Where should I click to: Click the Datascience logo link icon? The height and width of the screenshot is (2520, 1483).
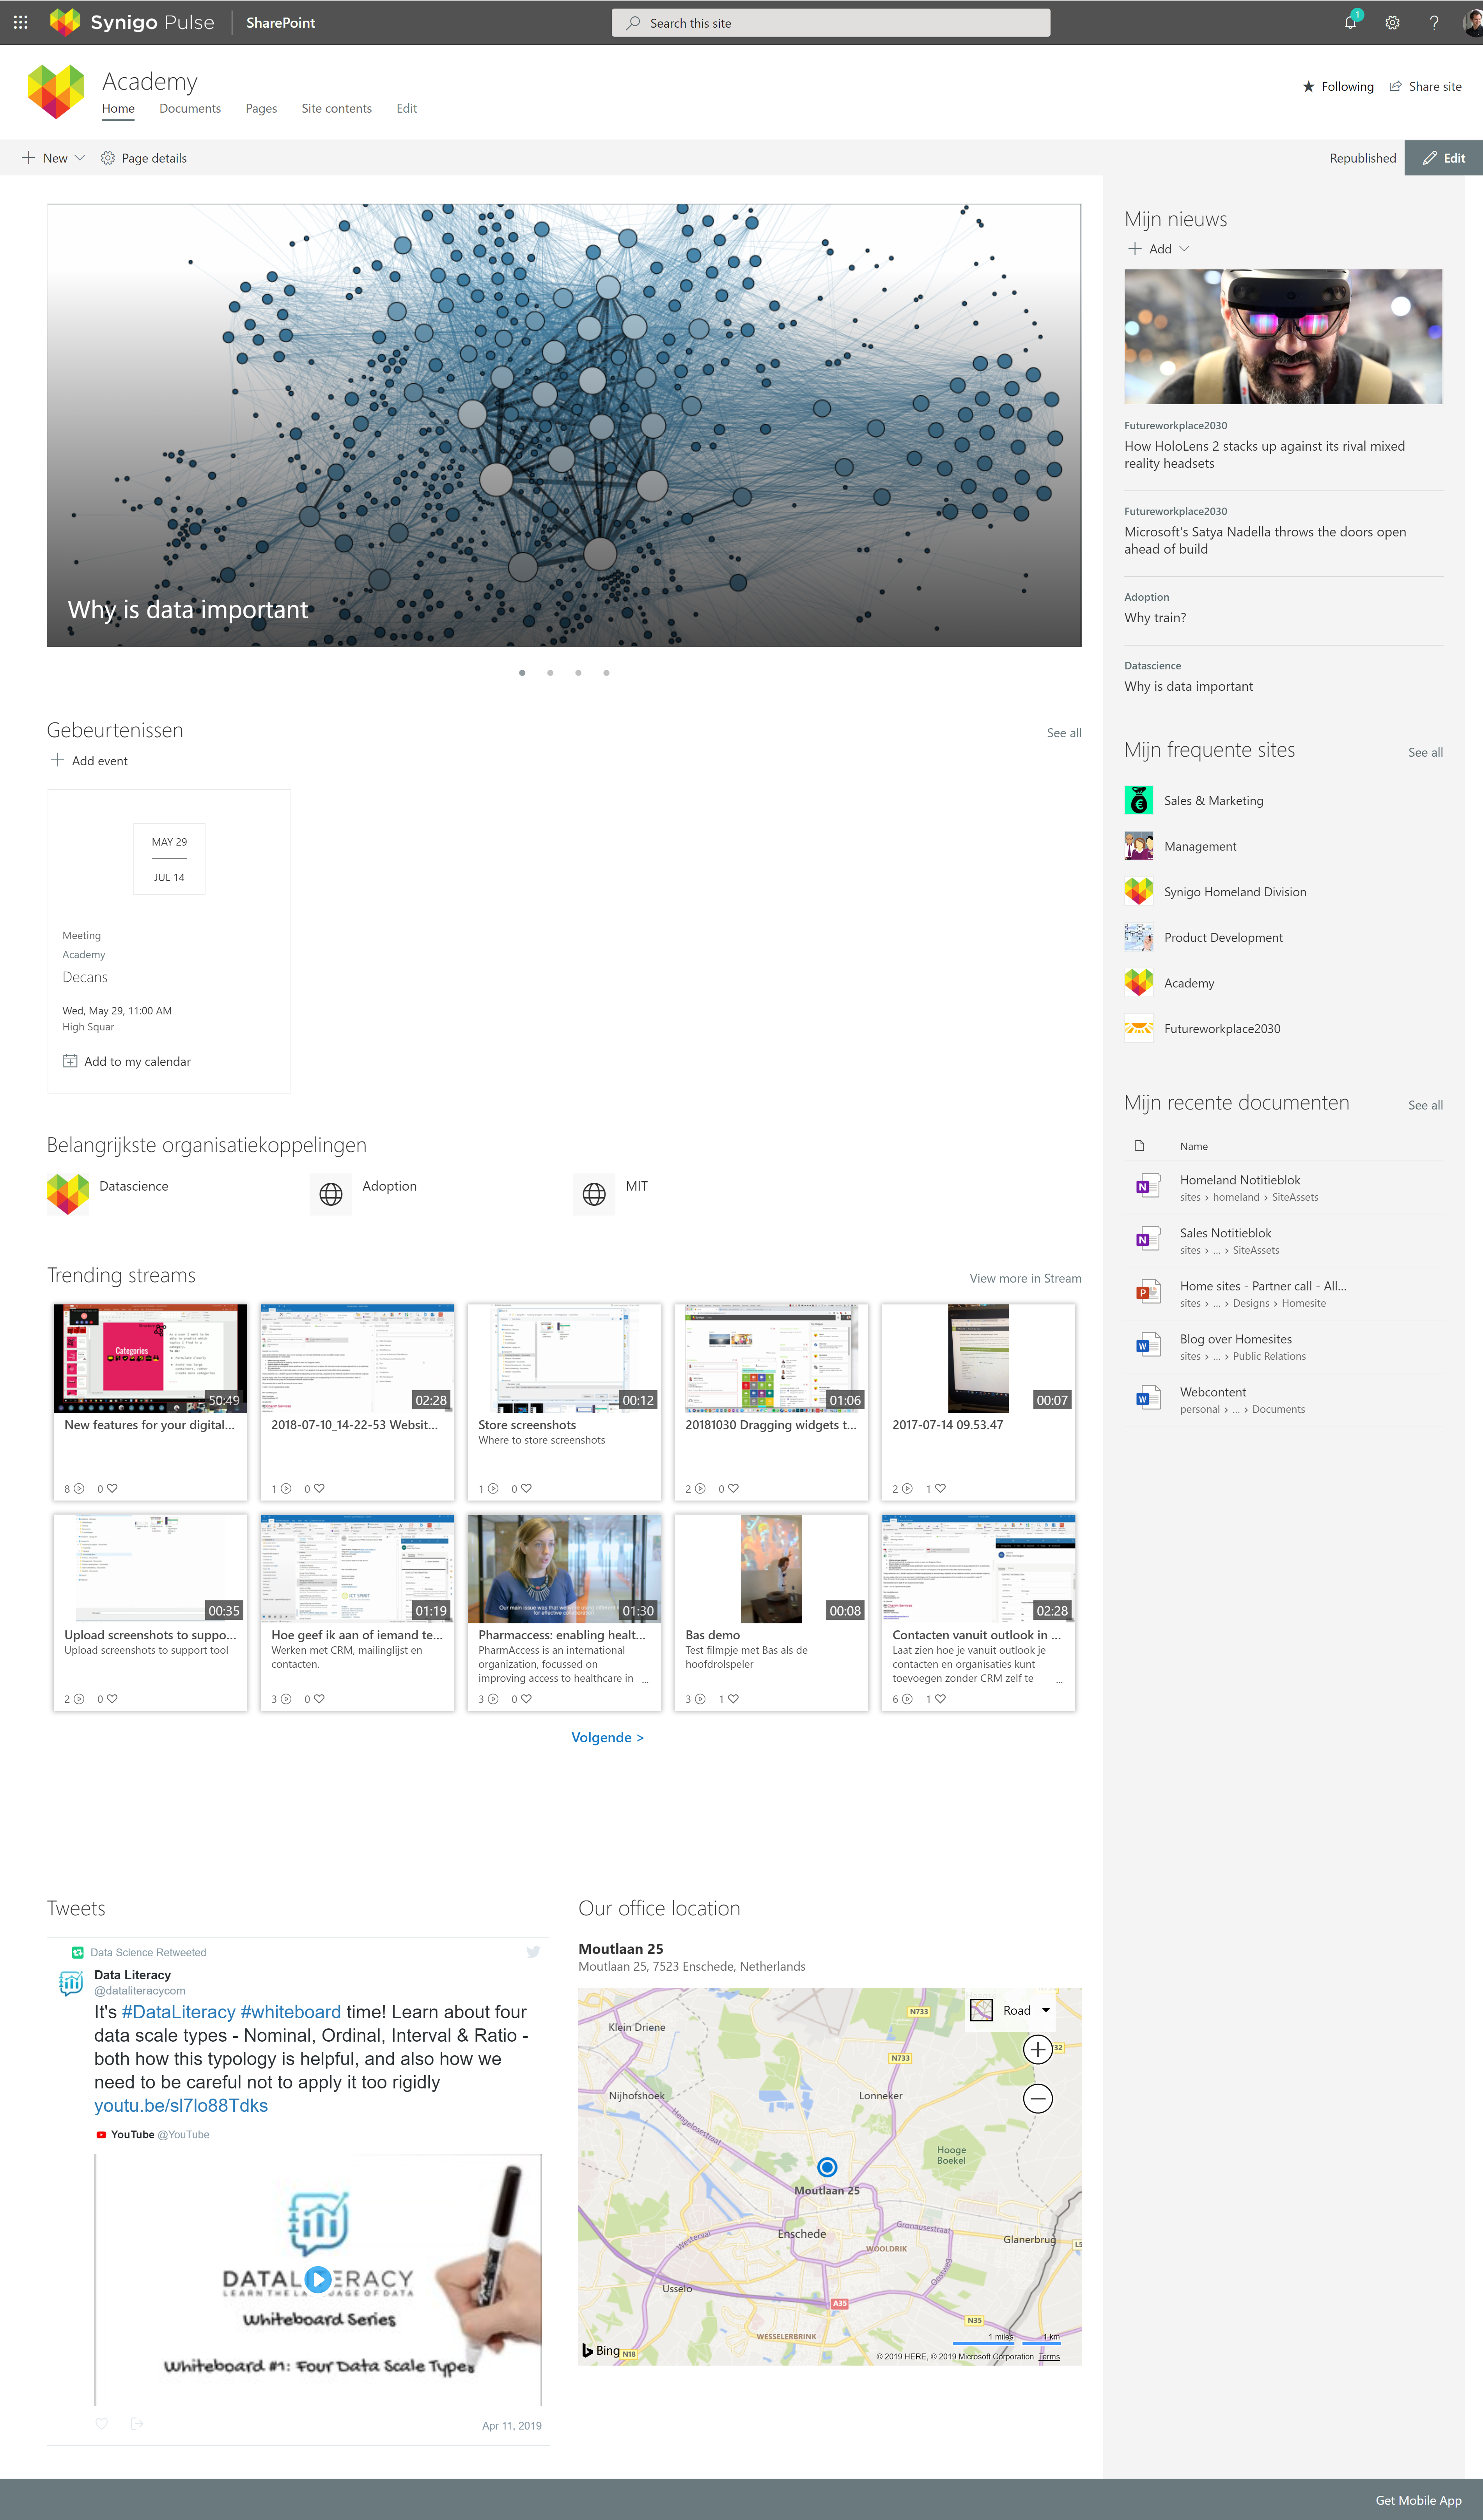pos(68,1194)
